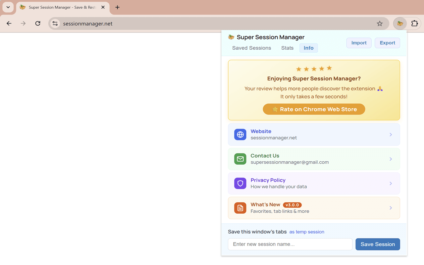This screenshot has height=265, width=424.
Task: Click the What's New document icon
Action: 240,208
